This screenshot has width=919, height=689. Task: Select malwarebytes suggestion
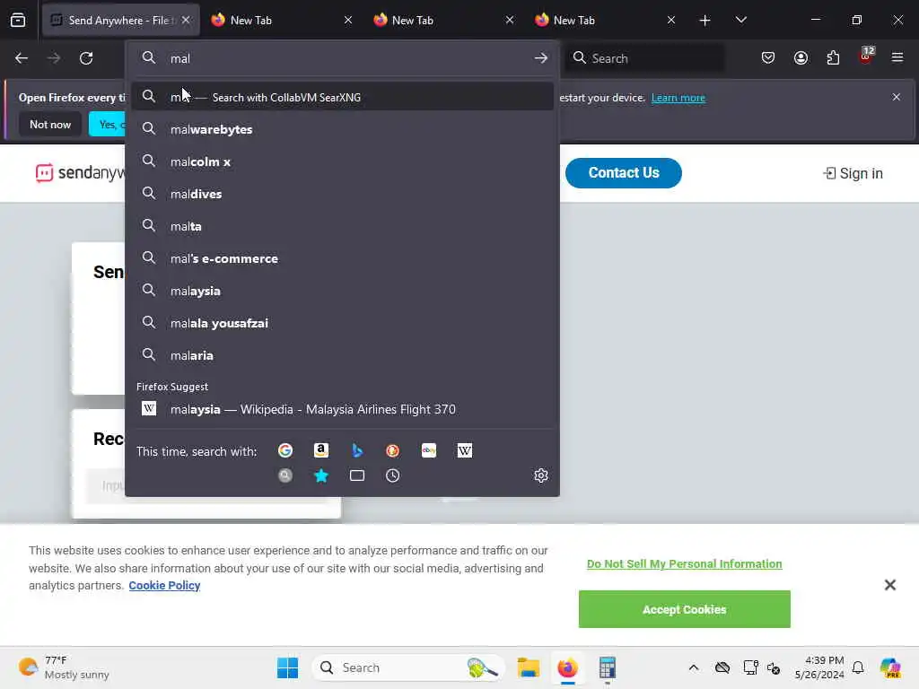pos(342,129)
